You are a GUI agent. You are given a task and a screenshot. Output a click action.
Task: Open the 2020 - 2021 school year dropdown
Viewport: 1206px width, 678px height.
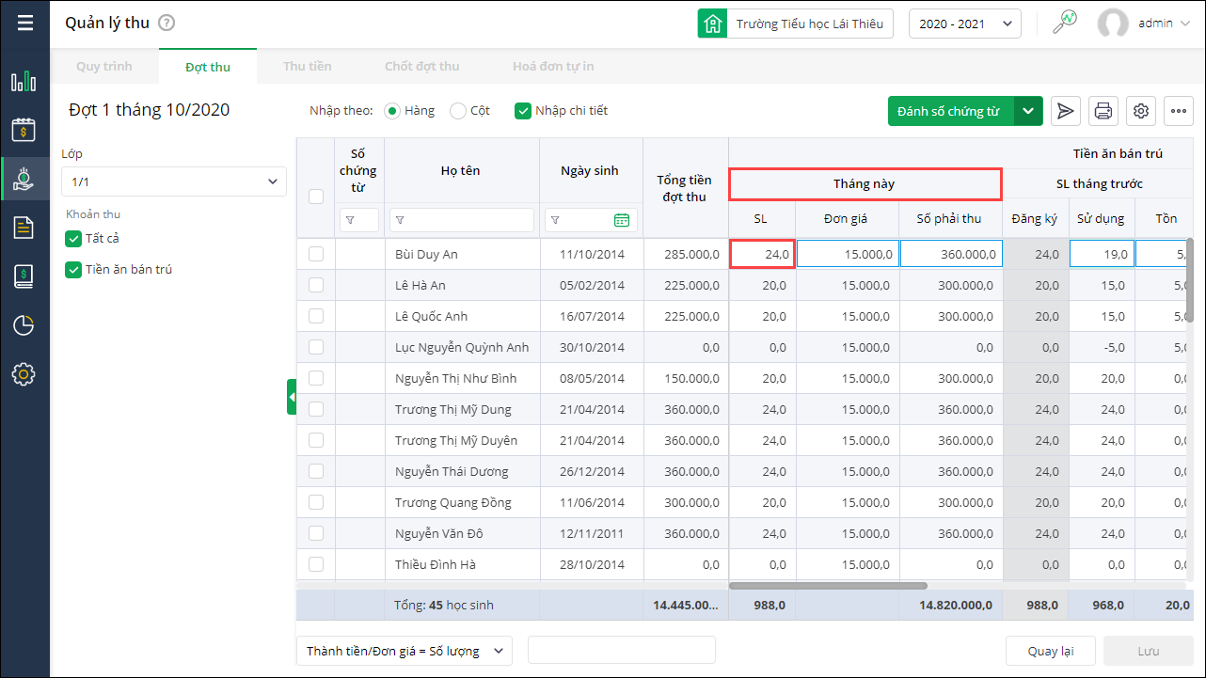(x=964, y=24)
